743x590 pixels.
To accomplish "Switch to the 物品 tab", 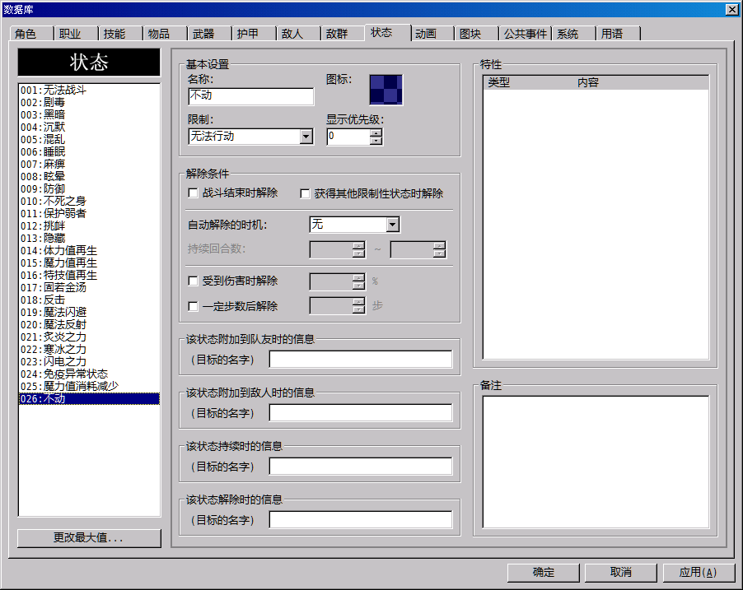I will click(165, 34).
